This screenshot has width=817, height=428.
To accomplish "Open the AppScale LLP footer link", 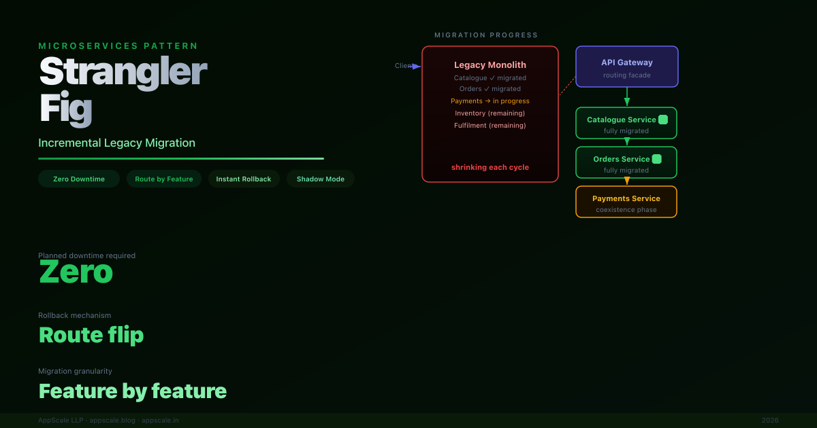I will pyautogui.click(x=61, y=421).
